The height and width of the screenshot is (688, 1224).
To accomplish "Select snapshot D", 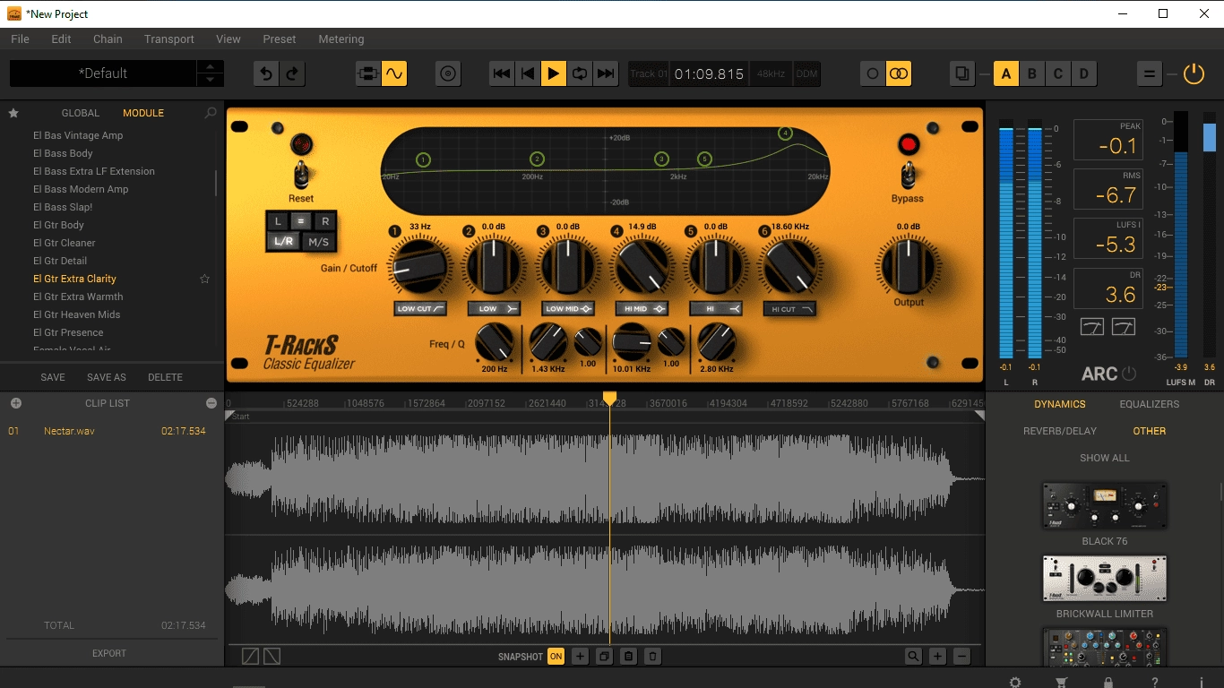I will pos(1084,73).
